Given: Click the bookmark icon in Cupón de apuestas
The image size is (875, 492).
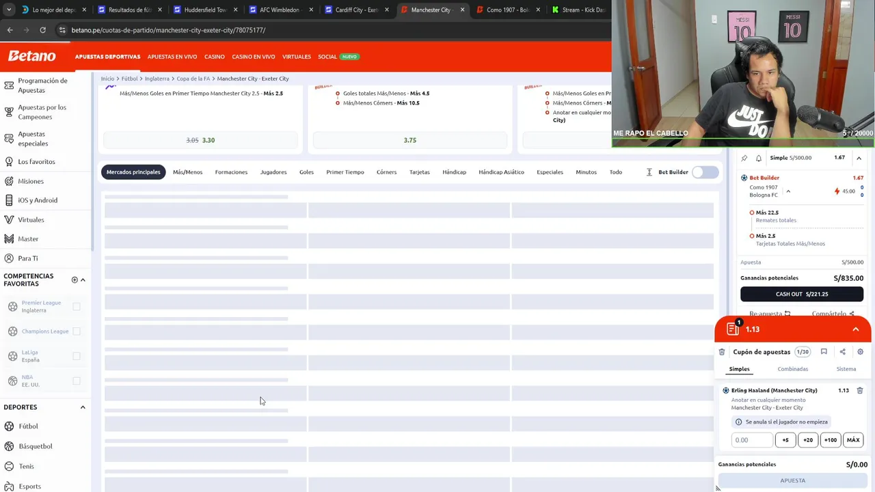Looking at the screenshot, I should pos(824,352).
